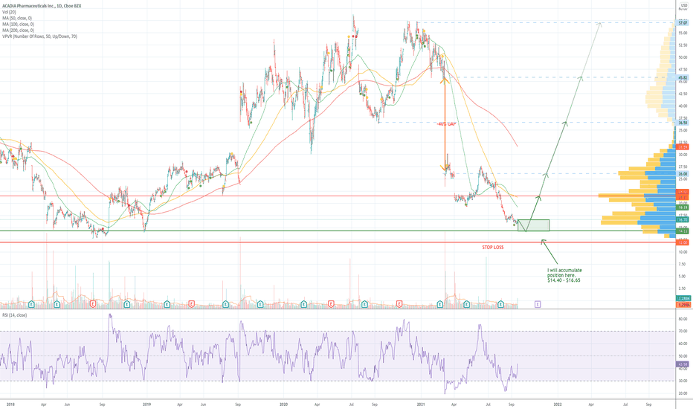The width and height of the screenshot is (693, 409).
Task: Select the RSI (14, close) legend
Action: pos(15,315)
